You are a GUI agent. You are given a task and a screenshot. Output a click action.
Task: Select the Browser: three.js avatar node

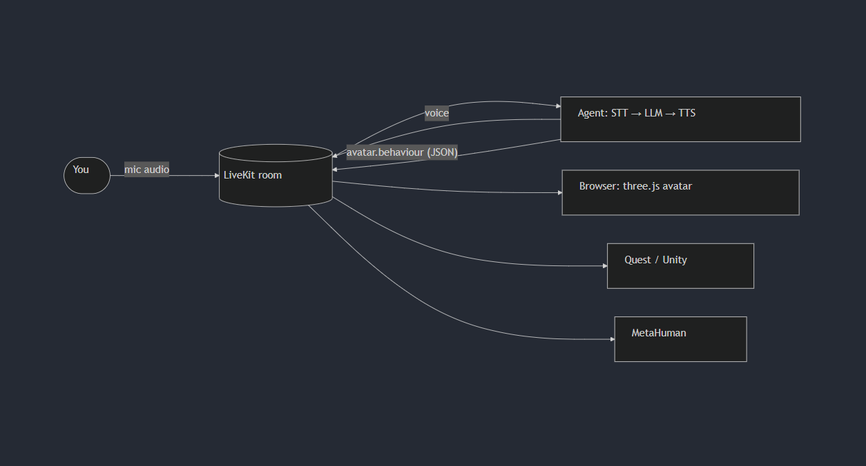click(680, 192)
